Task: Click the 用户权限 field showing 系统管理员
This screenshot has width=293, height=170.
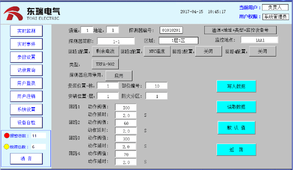Action: 276,17
